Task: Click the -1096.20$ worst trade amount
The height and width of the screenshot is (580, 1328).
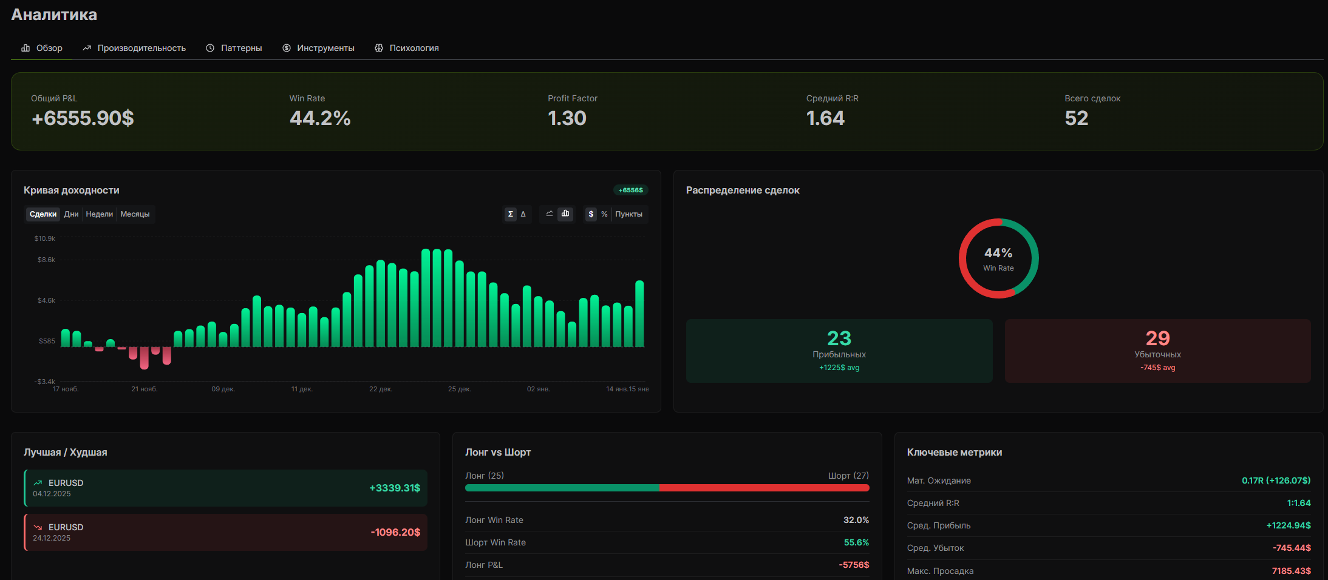Action: point(395,532)
